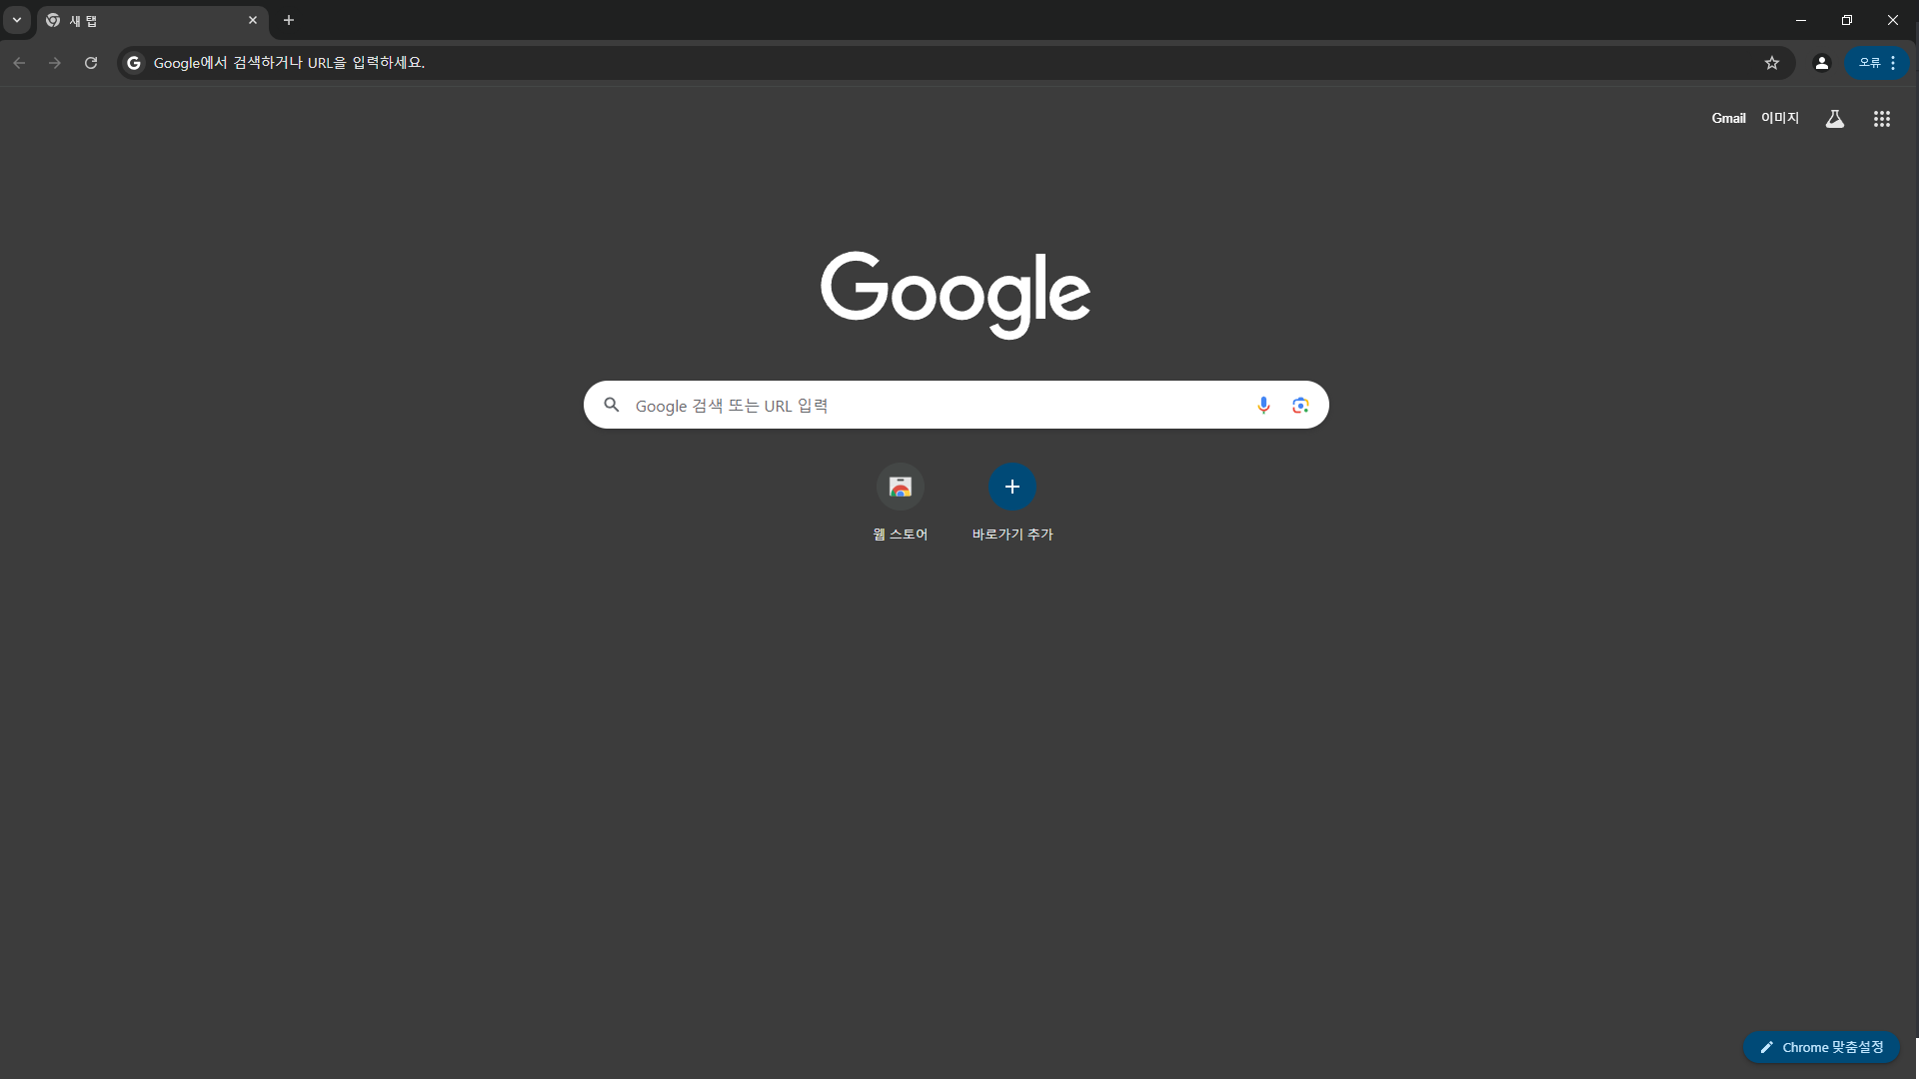Open Google Lens image search

pos(1300,405)
